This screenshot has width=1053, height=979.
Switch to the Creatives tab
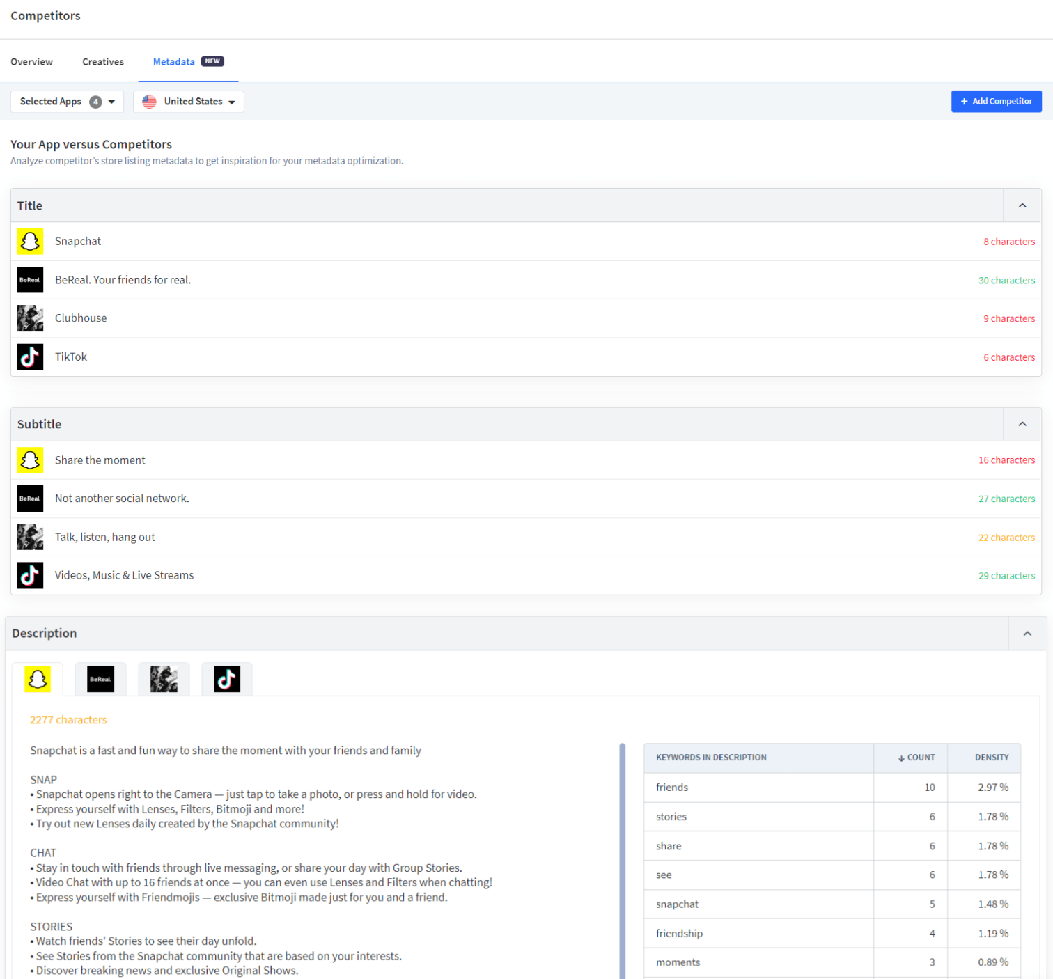[102, 61]
